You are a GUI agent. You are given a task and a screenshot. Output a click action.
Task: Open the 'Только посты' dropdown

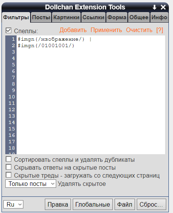point(31,184)
